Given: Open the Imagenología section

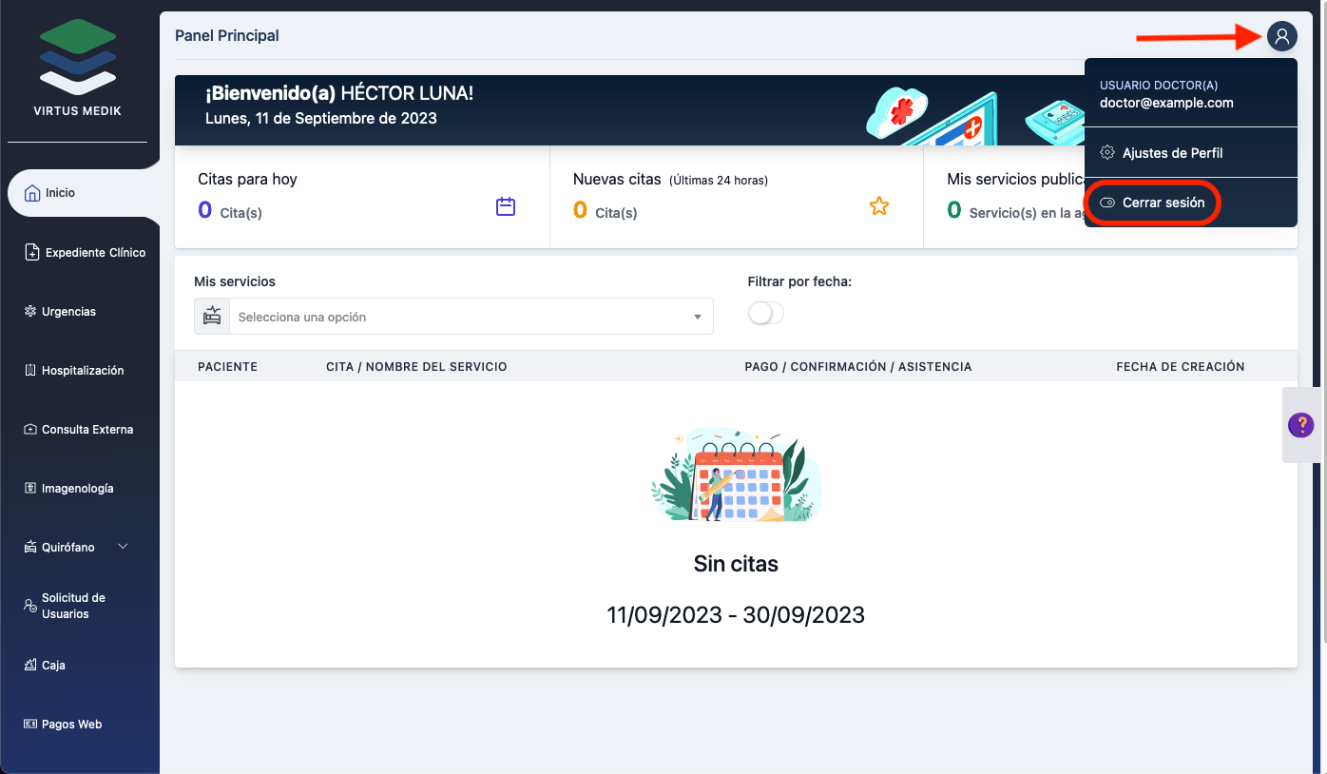Looking at the screenshot, I should pos(78,488).
